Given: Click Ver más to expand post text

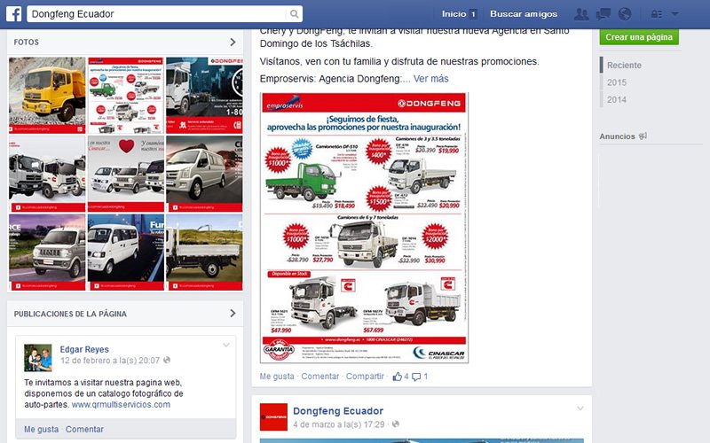Looking at the screenshot, I should tap(430, 79).
